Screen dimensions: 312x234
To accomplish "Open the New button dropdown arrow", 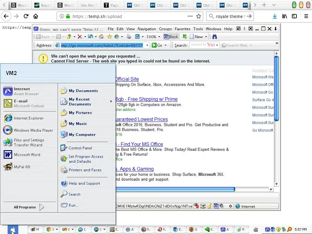I will click(x=206, y=37).
